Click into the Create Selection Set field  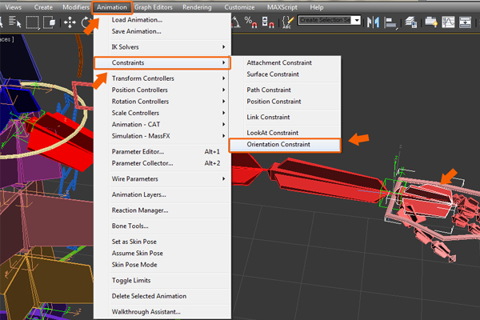point(326,20)
